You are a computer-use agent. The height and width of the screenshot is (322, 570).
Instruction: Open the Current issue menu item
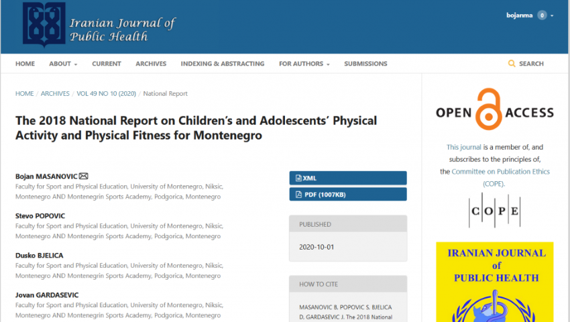point(107,64)
